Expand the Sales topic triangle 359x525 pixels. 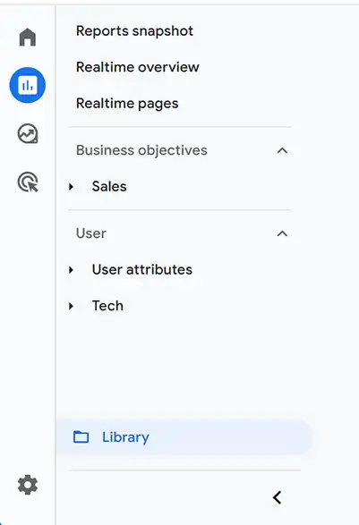click(x=71, y=187)
